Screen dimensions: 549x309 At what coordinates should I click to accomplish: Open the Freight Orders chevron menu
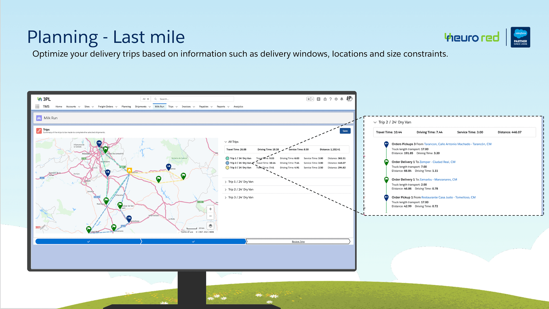coord(116,107)
